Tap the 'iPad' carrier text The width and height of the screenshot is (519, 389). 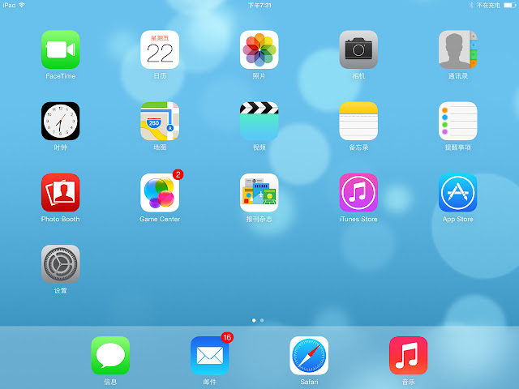(9, 5)
